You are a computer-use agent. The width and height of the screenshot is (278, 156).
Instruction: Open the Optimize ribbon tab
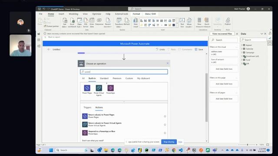coord(96,14)
